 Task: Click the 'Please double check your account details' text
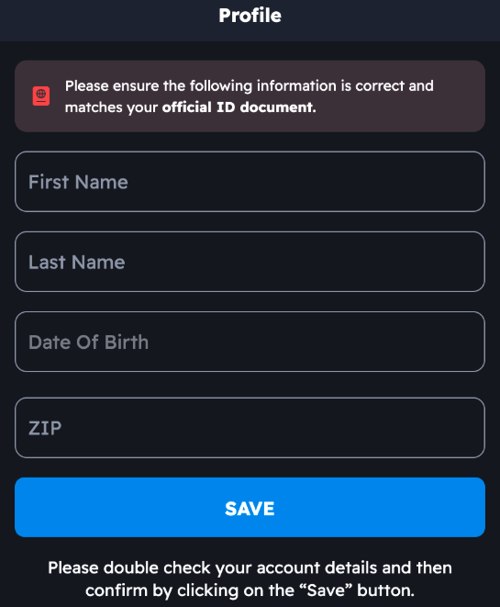[x=250, y=568]
